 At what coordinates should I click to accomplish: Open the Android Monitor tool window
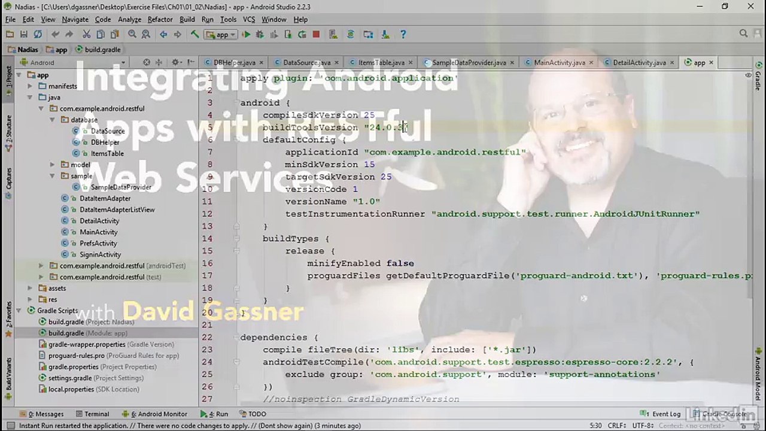tap(154, 414)
